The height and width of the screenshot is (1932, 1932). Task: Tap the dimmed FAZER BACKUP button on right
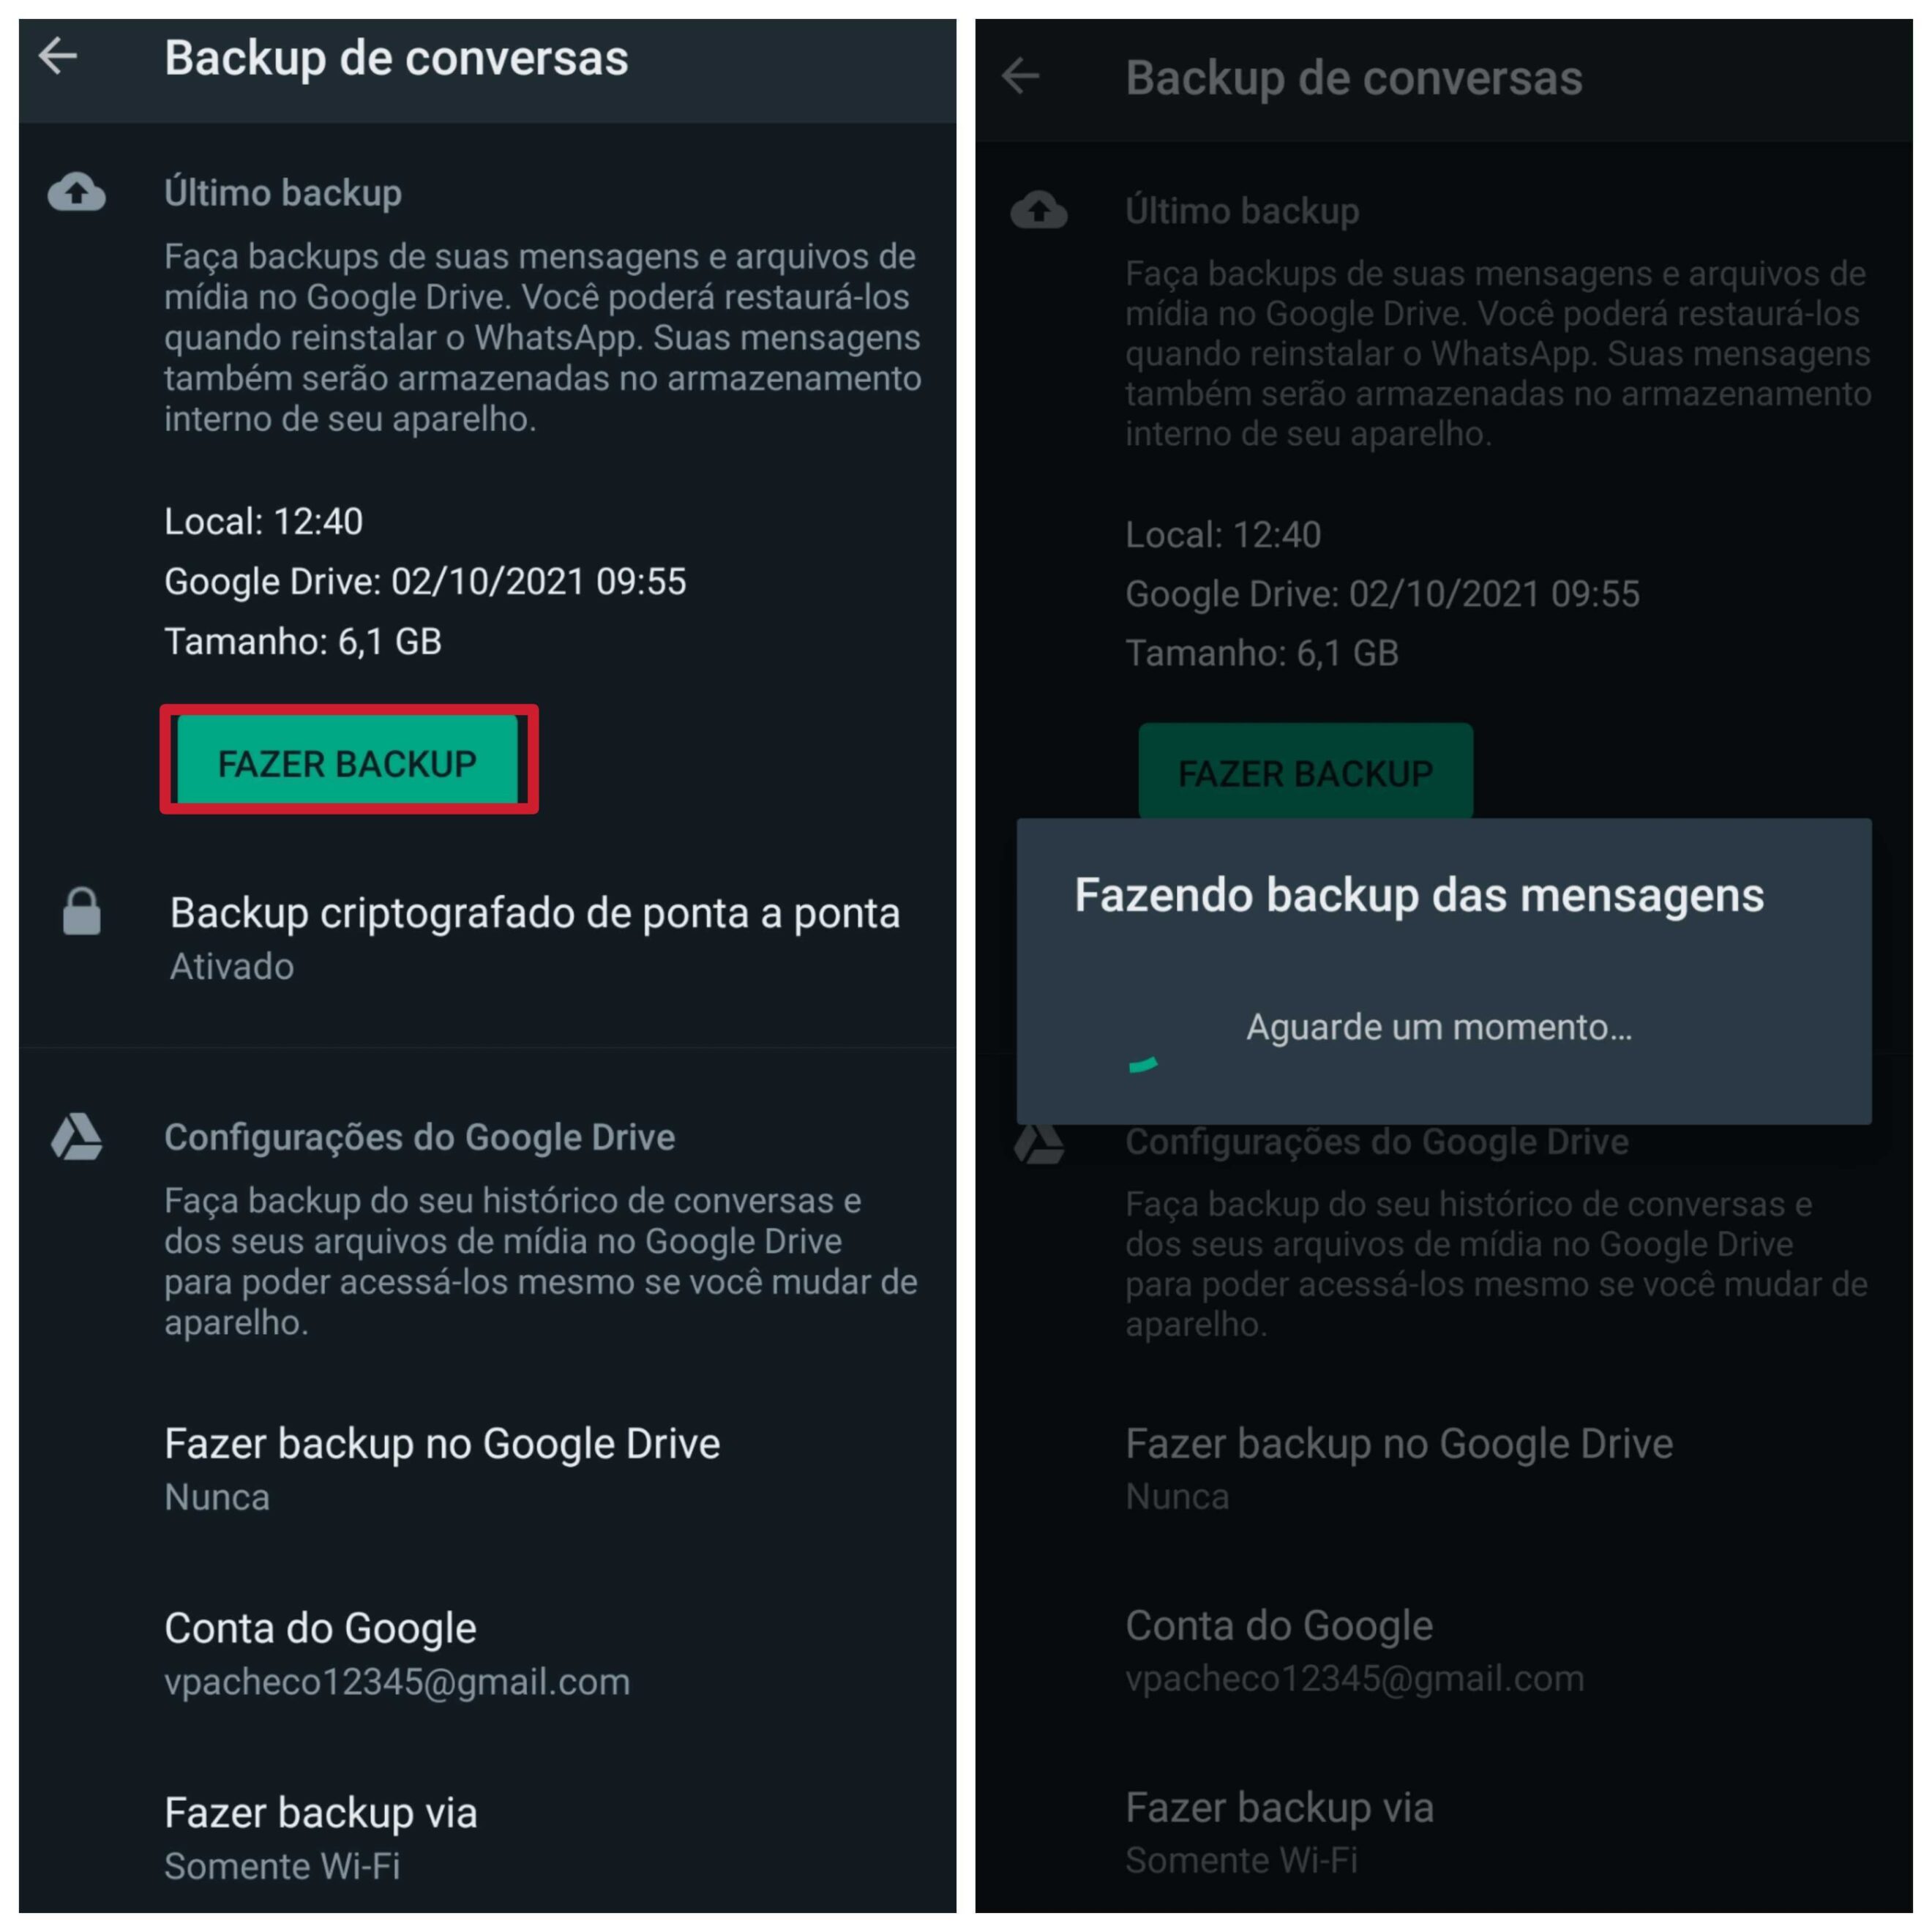tap(1305, 772)
